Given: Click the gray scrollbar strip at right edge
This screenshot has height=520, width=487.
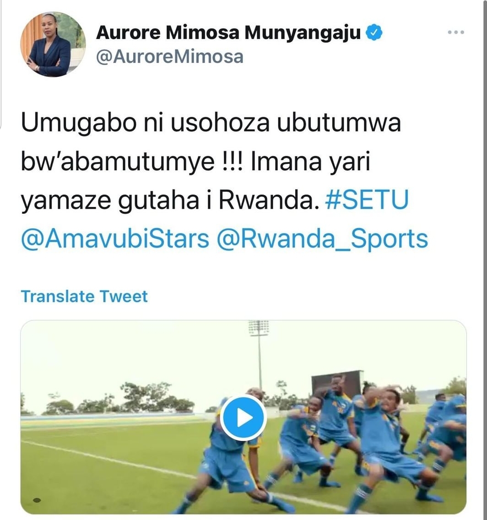Looking at the screenshot, I should pyautogui.click(x=485, y=260).
